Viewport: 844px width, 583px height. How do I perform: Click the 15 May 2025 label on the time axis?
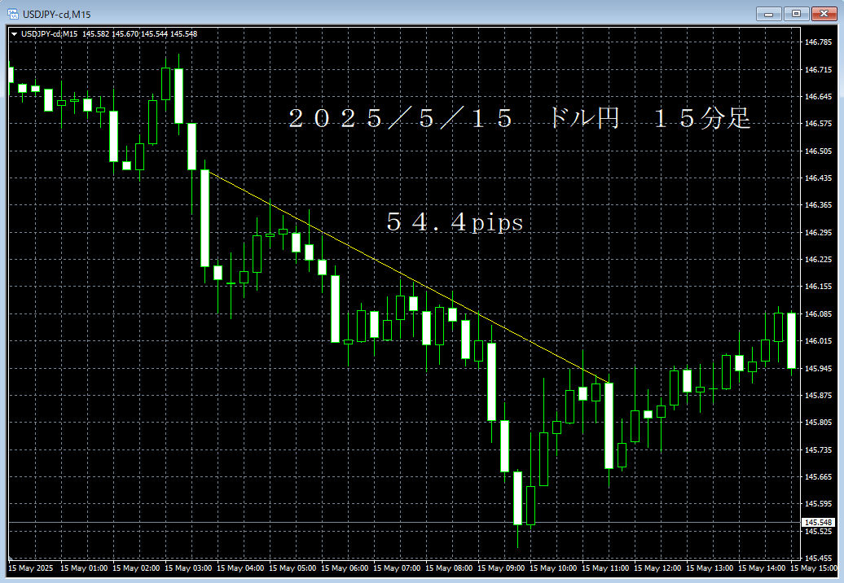31,568
